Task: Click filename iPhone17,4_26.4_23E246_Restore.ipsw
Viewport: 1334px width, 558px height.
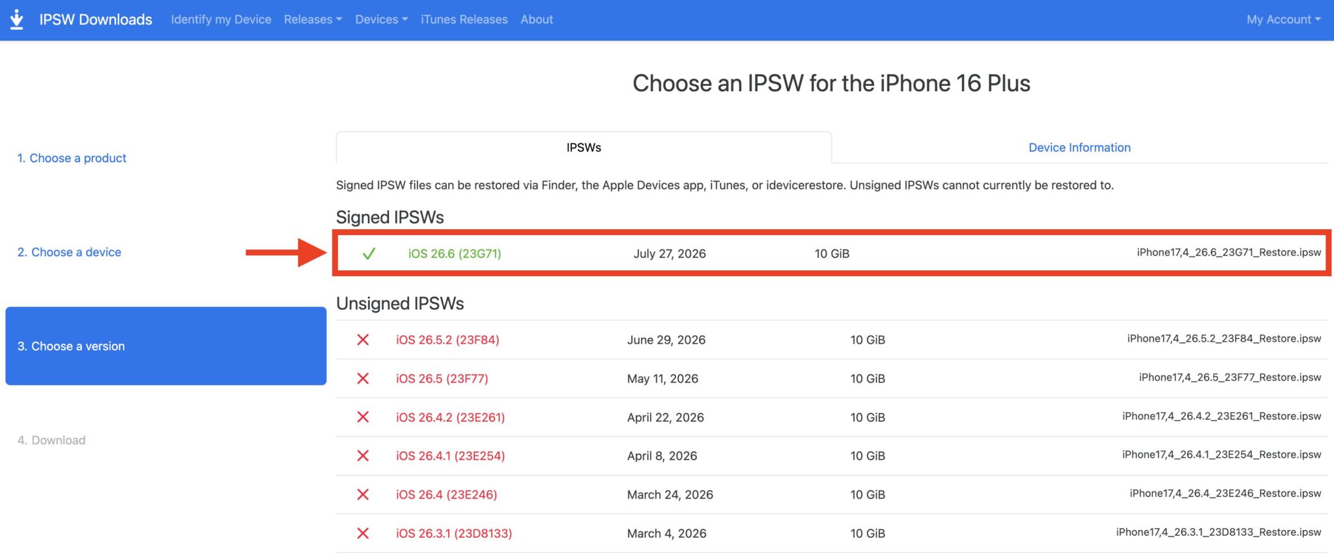Action: click(x=1225, y=494)
